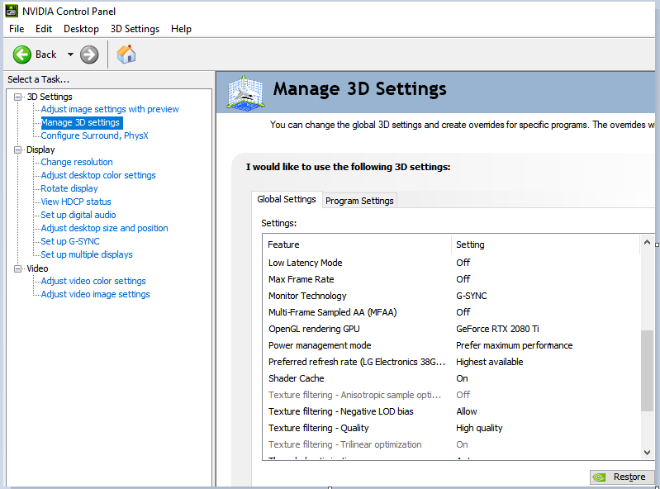This screenshot has height=489, width=660.
Task: Select Manage 3D settings in tree
Action: point(80,122)
